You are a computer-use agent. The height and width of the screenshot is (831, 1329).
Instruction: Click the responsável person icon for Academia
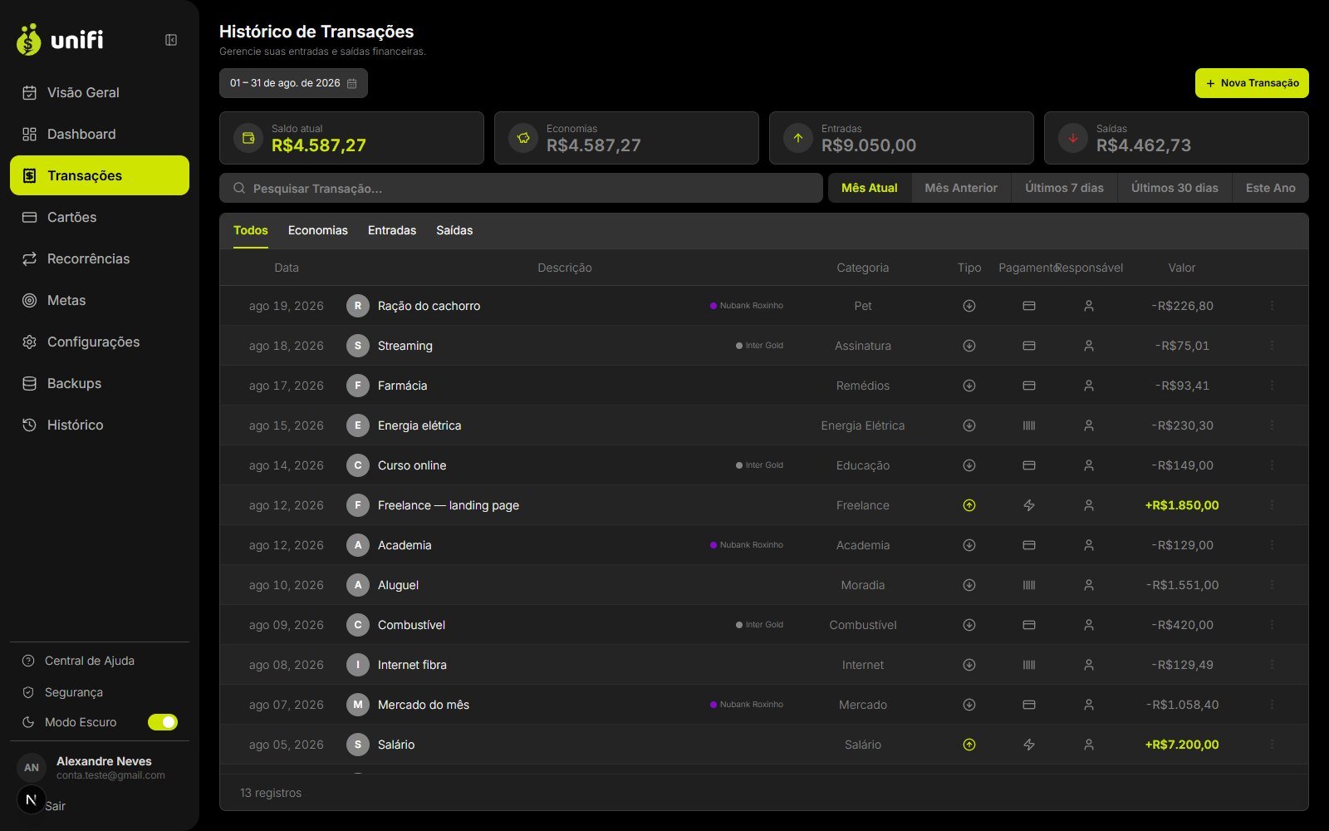(1089, 545)
